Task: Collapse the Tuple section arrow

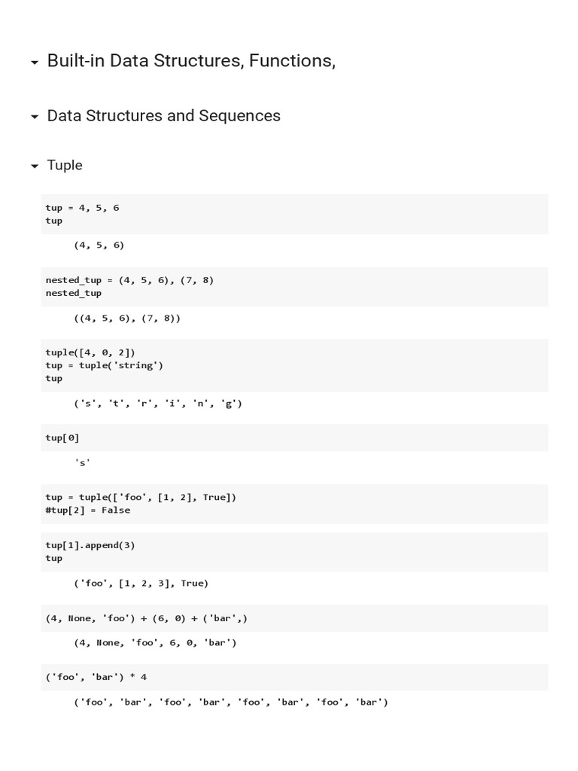Action: pyautogui.click(x=35, y=166)
